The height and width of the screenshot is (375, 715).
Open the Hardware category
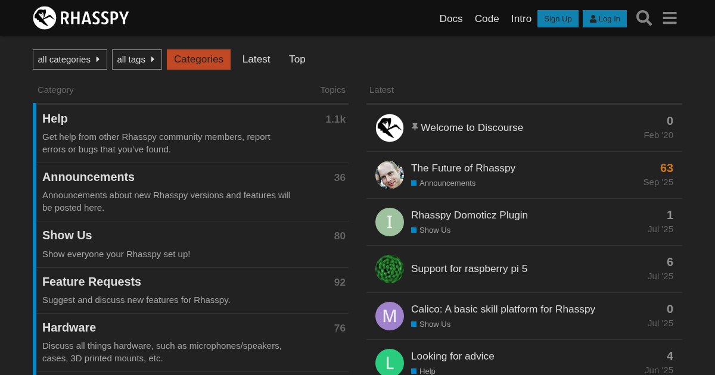[69, 327]
